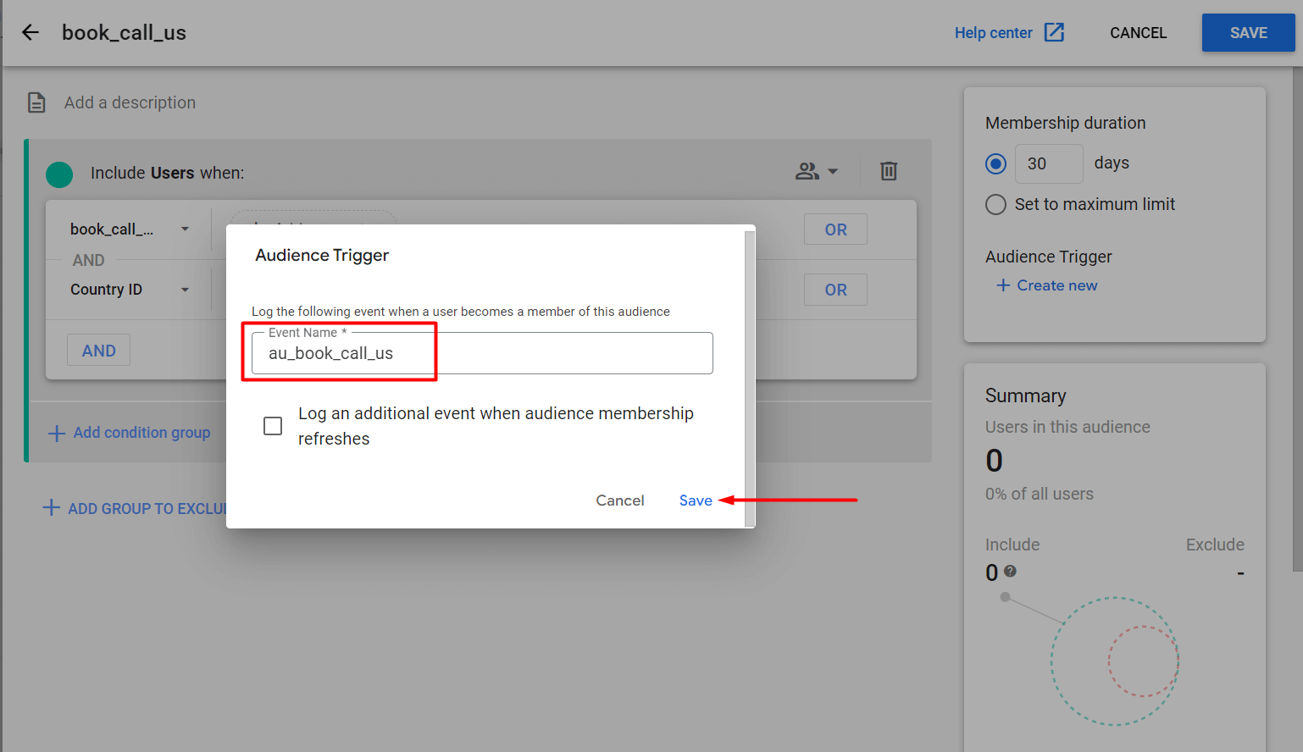Image resolution: width=1303 pixels, height=752 pixels.
Task: Open Help center external link icon
Action: [1054, 33]
